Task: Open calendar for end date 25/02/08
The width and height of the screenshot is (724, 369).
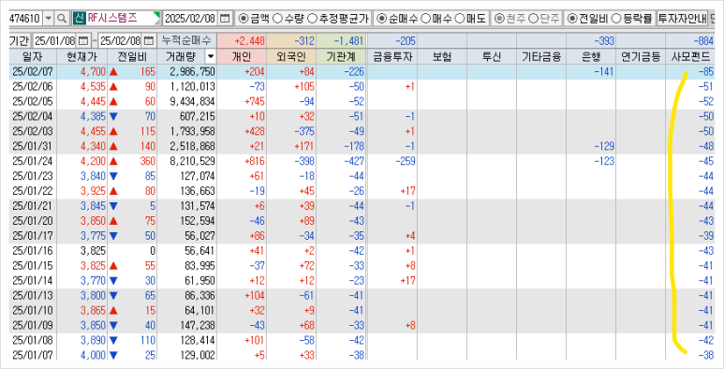Action: click(149, 41)
